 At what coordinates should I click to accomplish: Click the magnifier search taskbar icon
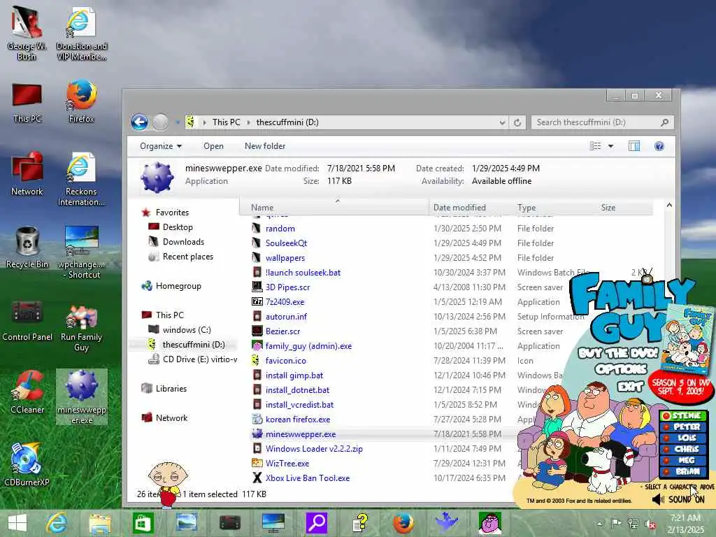click(317, 523)
